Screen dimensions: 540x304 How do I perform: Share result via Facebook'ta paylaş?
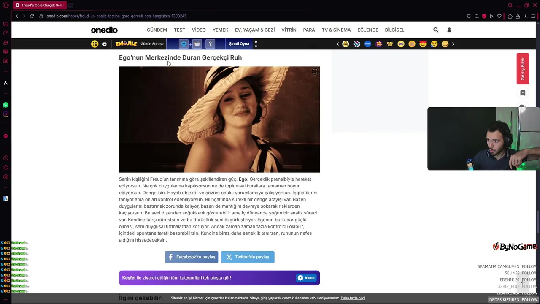[x=192, y=257]
